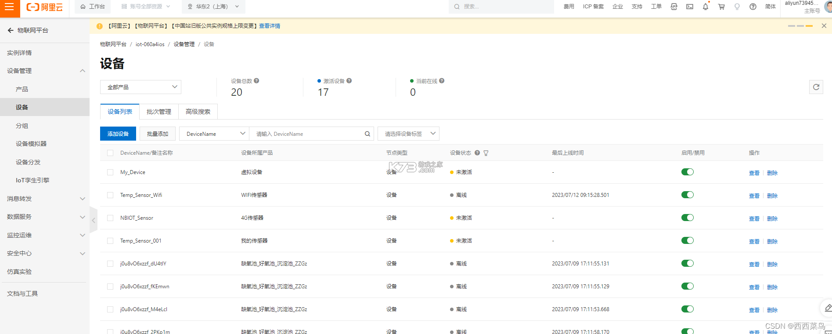This screenshot has height=334, width=832.
Task: Click help icon next to 当前在线
Action: pyautogui.click(x=442, y=81)
